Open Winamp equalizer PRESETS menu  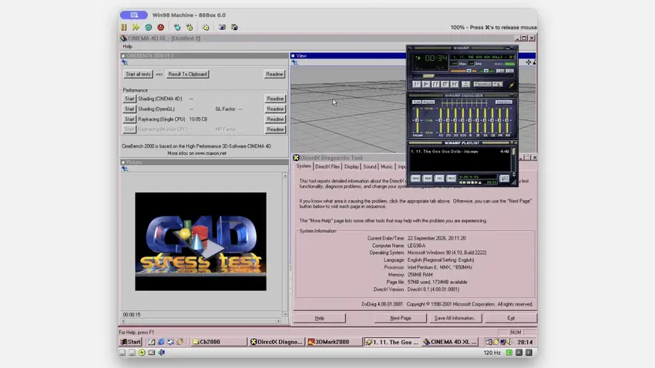point(504,102)
